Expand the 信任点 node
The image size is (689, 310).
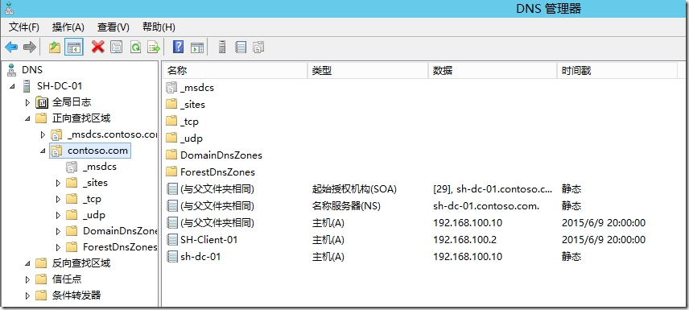27,279
